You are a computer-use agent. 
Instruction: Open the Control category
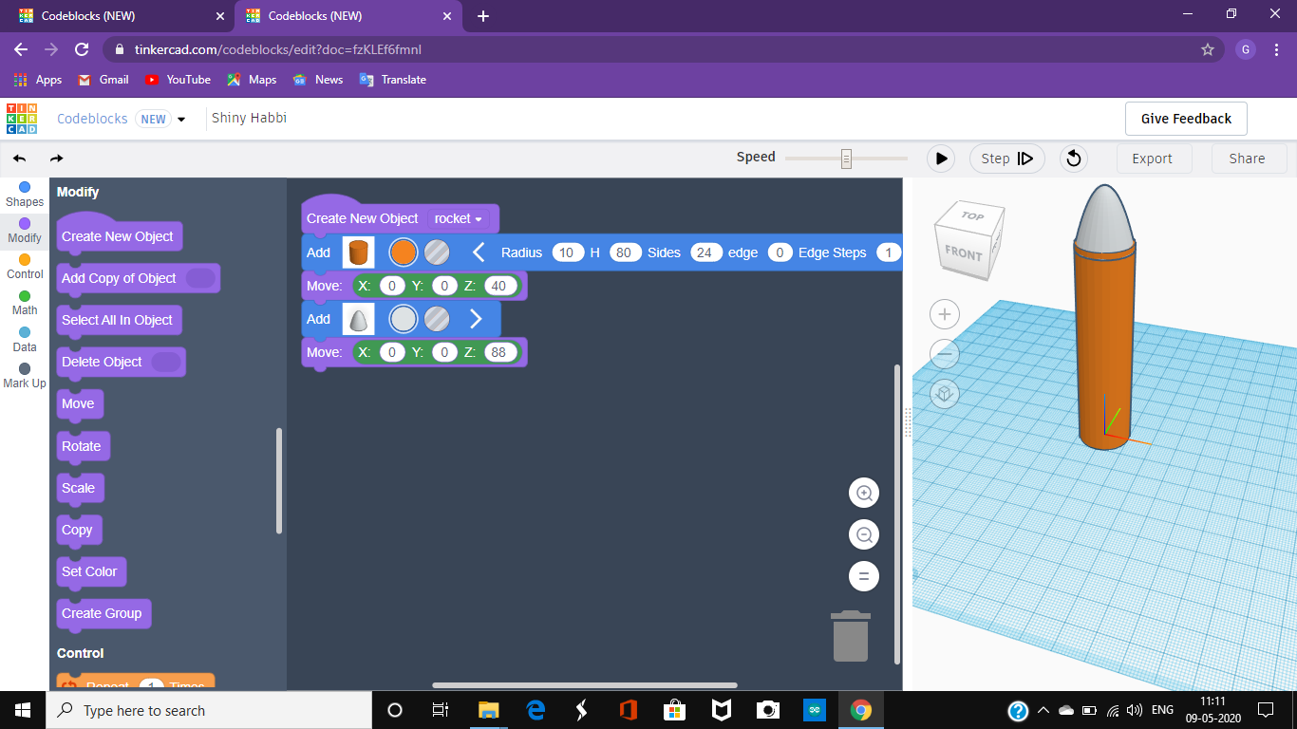click(24, 267)
